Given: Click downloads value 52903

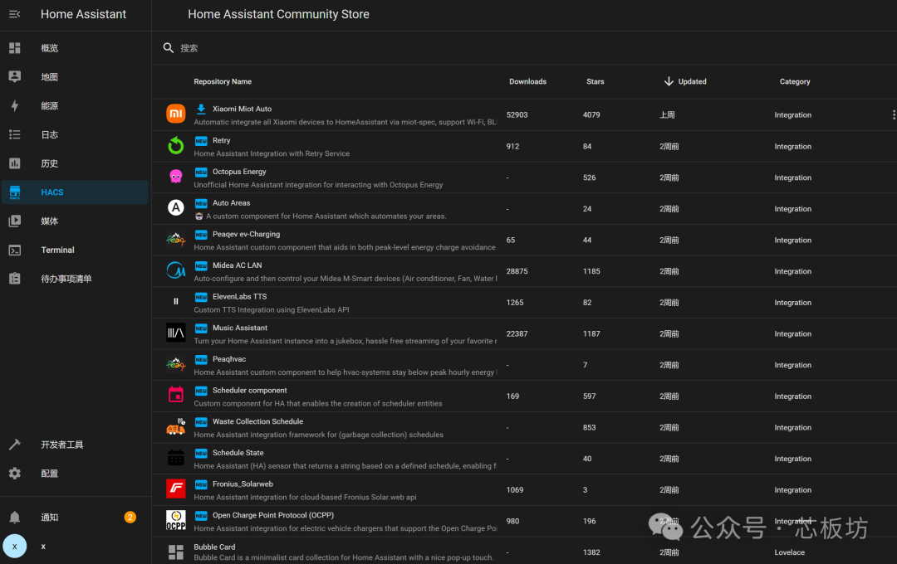Looking at the screenshot, I should pos(517,114).
